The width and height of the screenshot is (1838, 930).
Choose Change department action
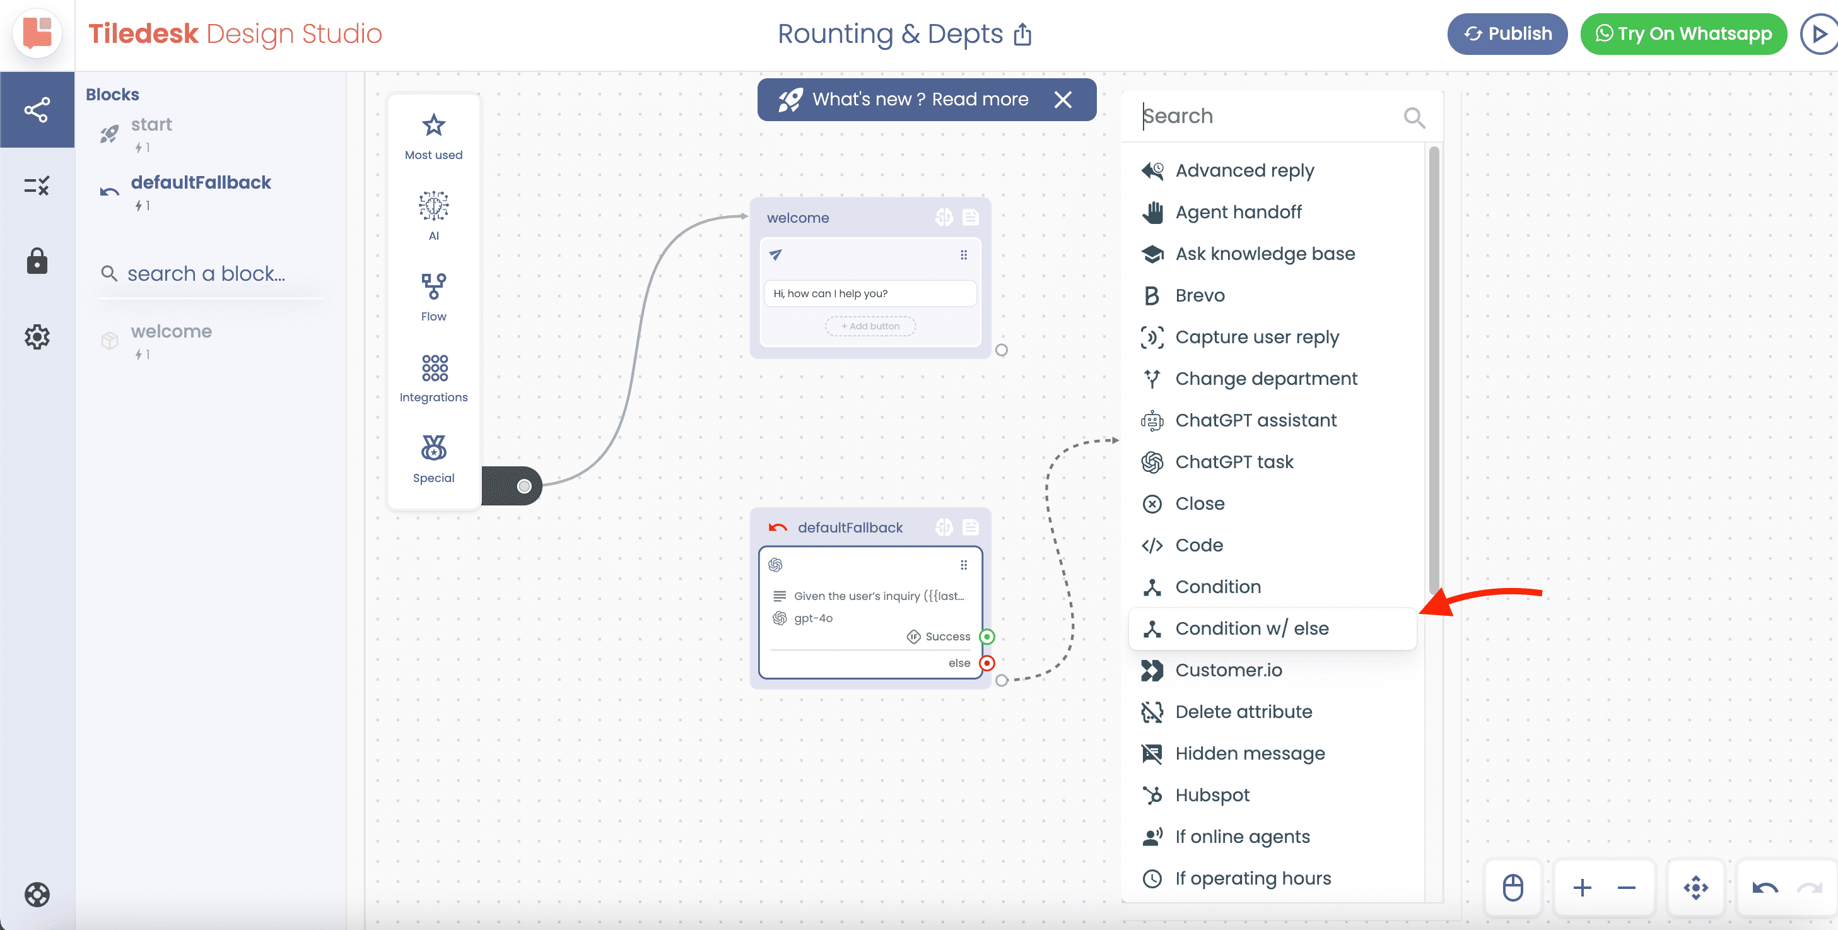point(1272,379)
